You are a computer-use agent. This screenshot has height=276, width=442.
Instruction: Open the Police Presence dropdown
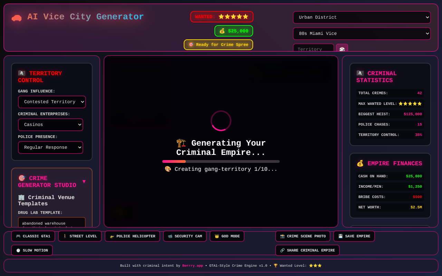50,148
